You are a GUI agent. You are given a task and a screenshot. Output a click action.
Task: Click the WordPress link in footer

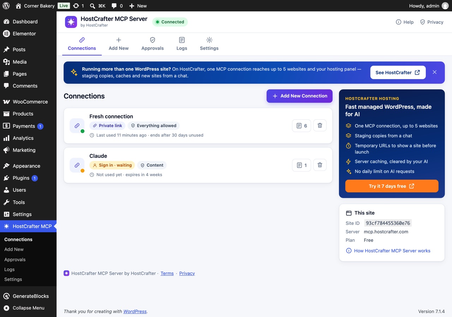click(x=135, y=311)
